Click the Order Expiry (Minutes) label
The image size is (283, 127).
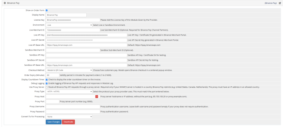(x=34, y=75)
